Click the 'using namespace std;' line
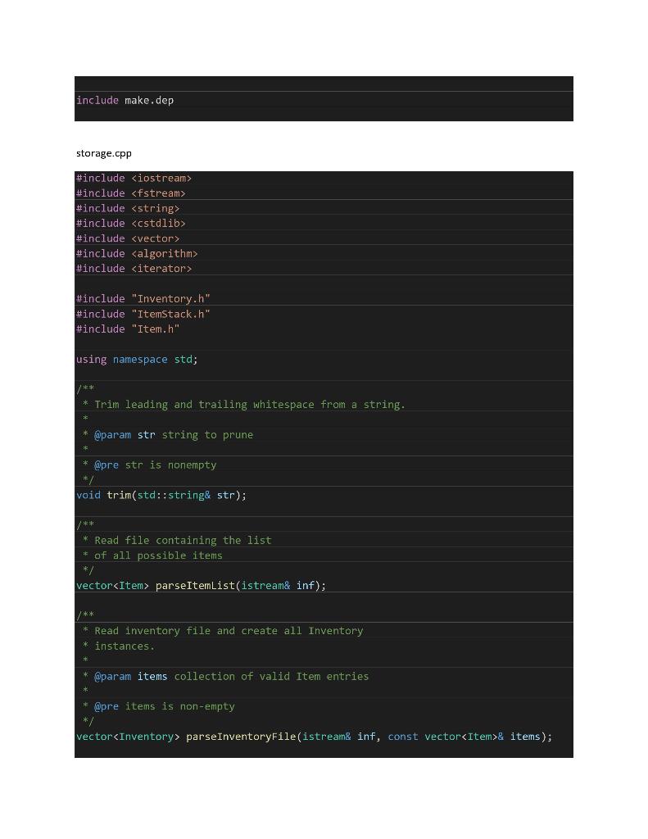Image resolution: width=648 pixels, height=839 pixels. 137,359
